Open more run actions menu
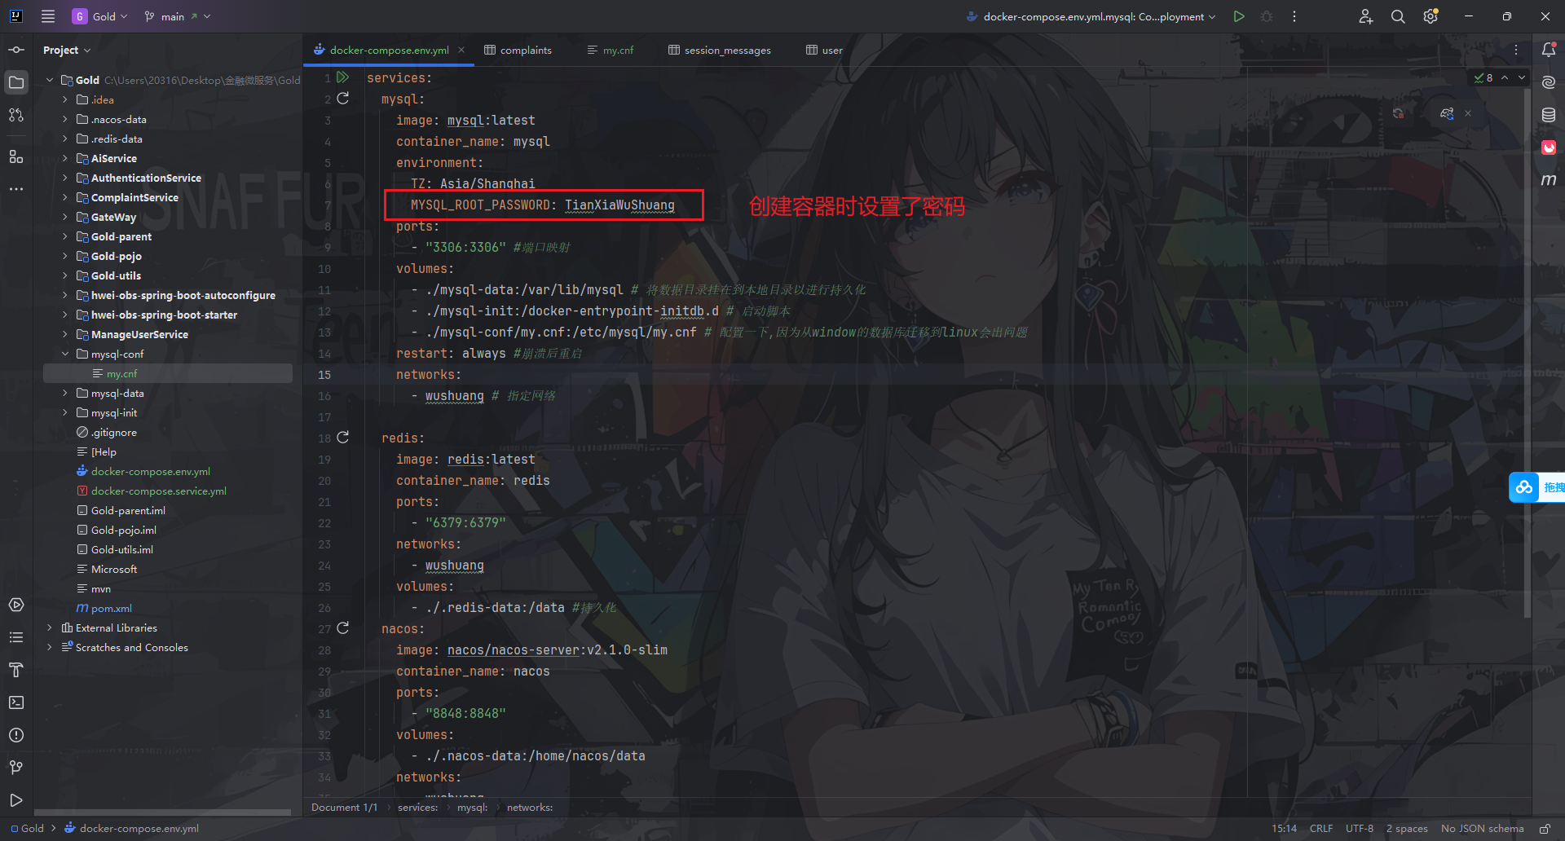Viewport: 1565px width, 841px height. (1294, 16)
